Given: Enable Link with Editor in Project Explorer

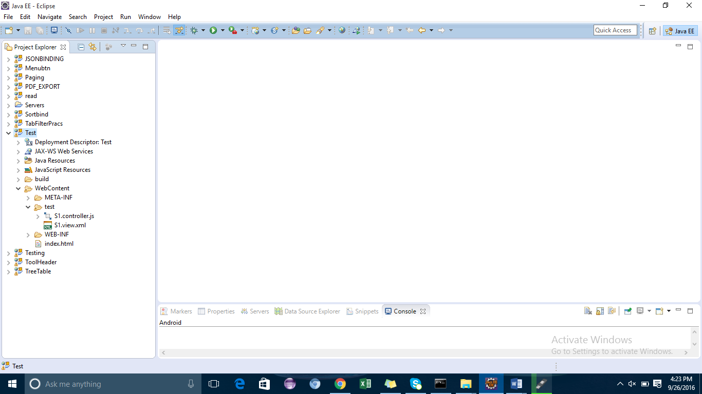Looking at the screenshot, I should (93, 46).
